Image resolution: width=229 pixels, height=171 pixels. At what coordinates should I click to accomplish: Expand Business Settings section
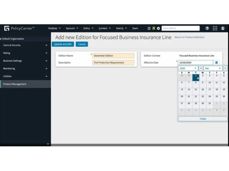click(25, 61)
